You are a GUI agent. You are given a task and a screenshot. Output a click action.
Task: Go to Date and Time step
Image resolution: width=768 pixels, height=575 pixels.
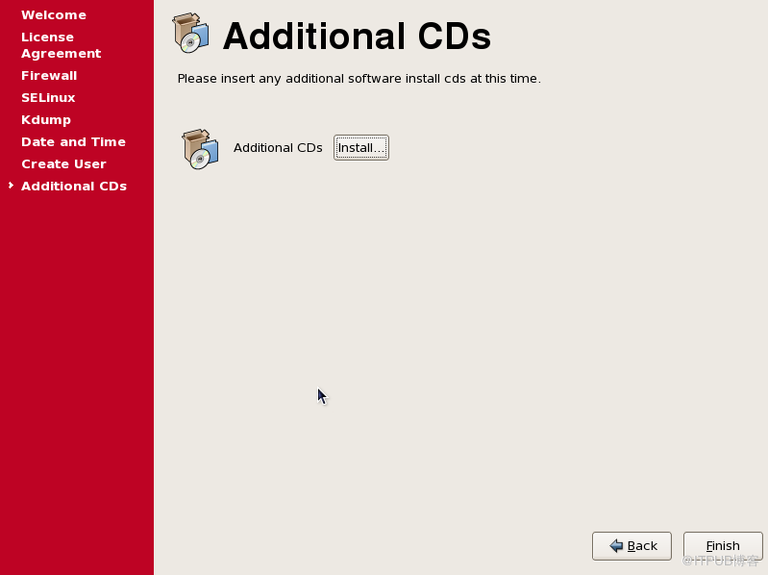tap(73, 142)
